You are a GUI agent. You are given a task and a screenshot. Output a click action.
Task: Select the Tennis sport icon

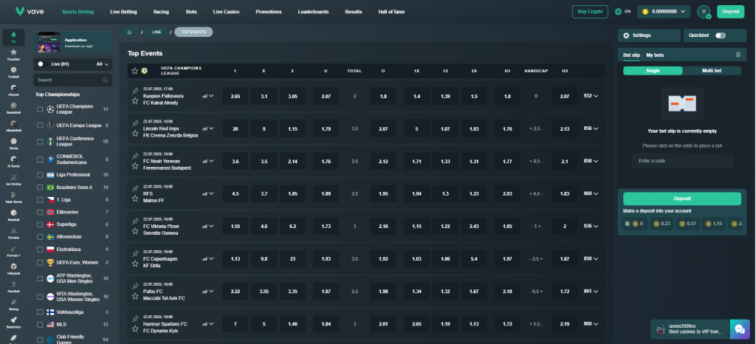[13, 141]
